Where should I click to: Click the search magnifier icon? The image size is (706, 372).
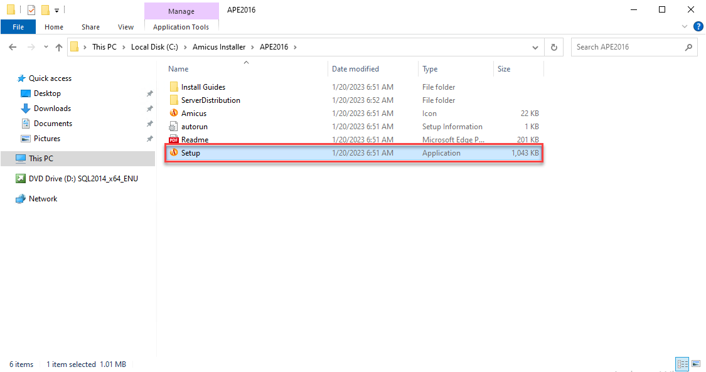pyautogui.click(x=688, y=47)
